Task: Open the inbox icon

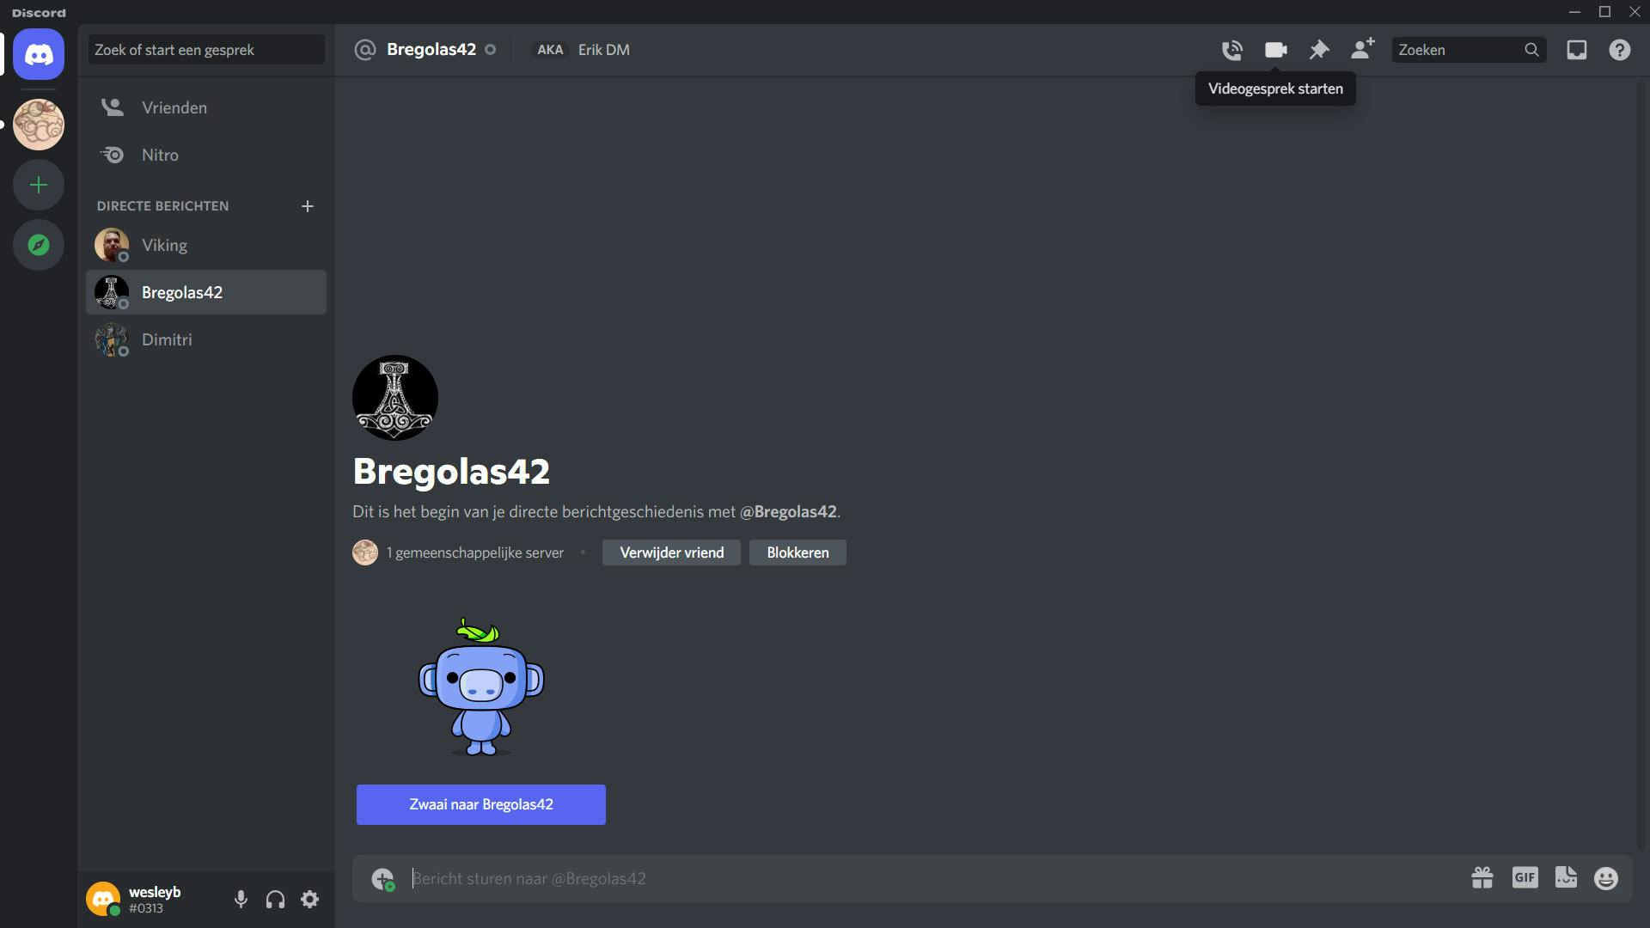Action: point(1576,50)
